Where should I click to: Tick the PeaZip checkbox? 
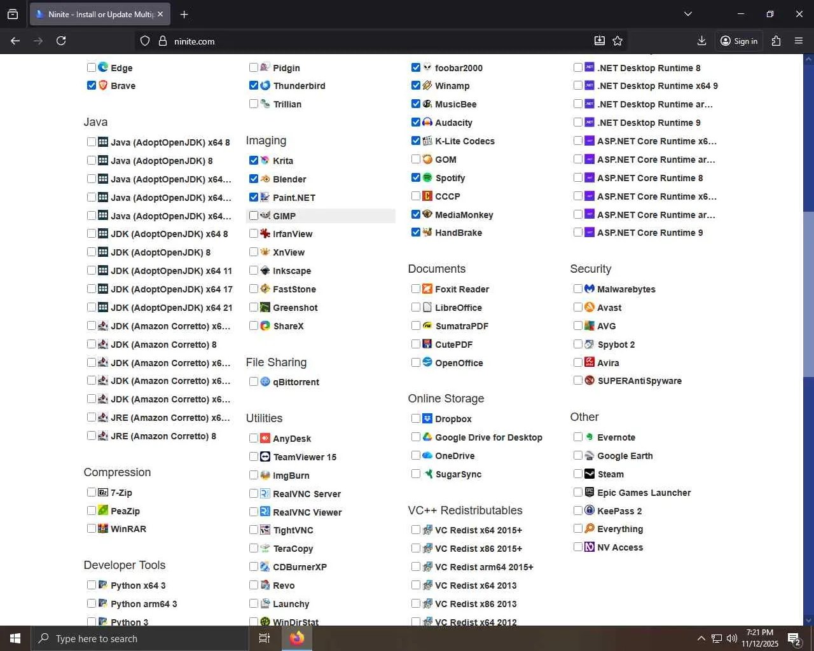[x=92, y=511]
